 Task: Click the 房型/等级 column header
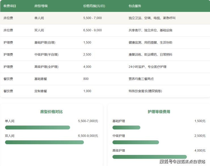[x=41, y=6]
